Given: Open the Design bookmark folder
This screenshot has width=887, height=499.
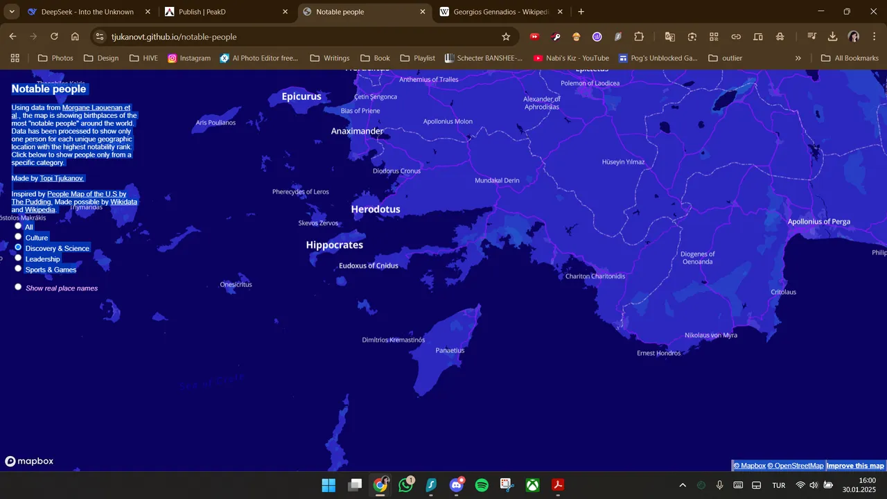Looking at the screenshot, I should pyautogui.click(x=101, y=58).
